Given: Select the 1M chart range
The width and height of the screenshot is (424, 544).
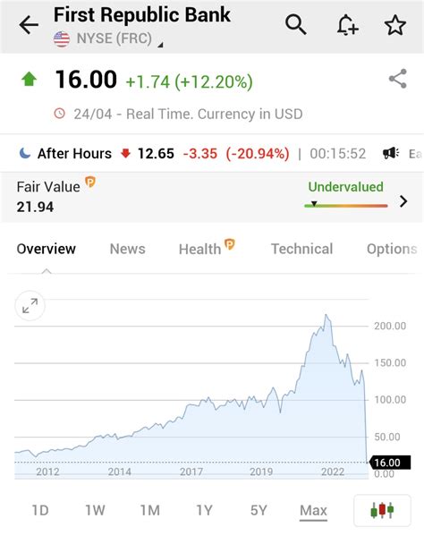Looking at the screenshot, I should pyautogui.click(x=150, y=510).
